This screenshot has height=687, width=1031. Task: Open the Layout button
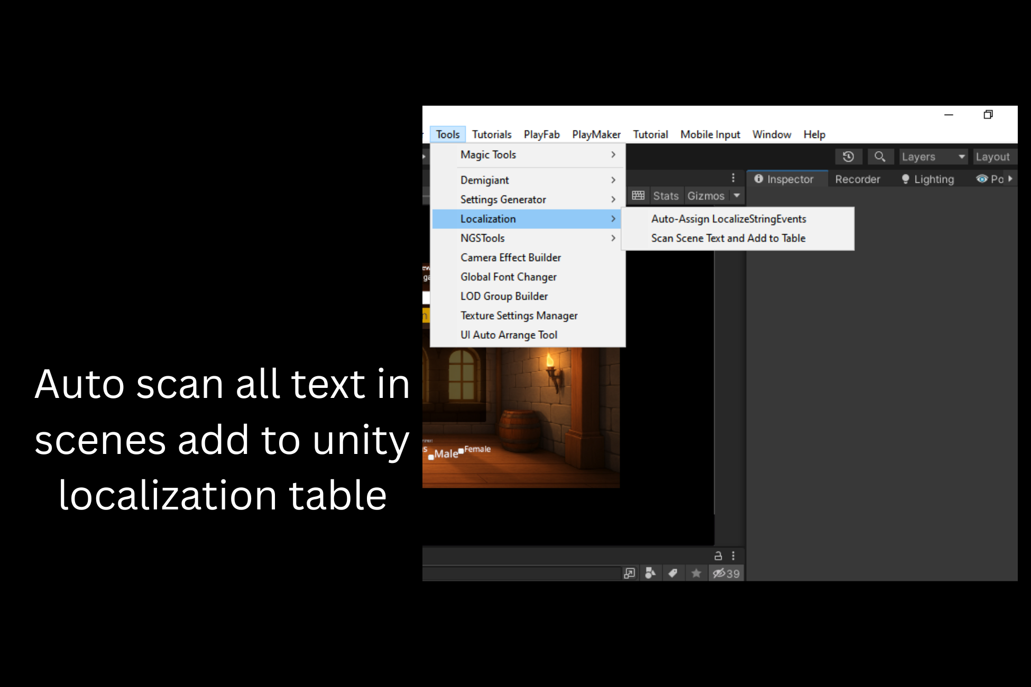click(x=992, y=157)
